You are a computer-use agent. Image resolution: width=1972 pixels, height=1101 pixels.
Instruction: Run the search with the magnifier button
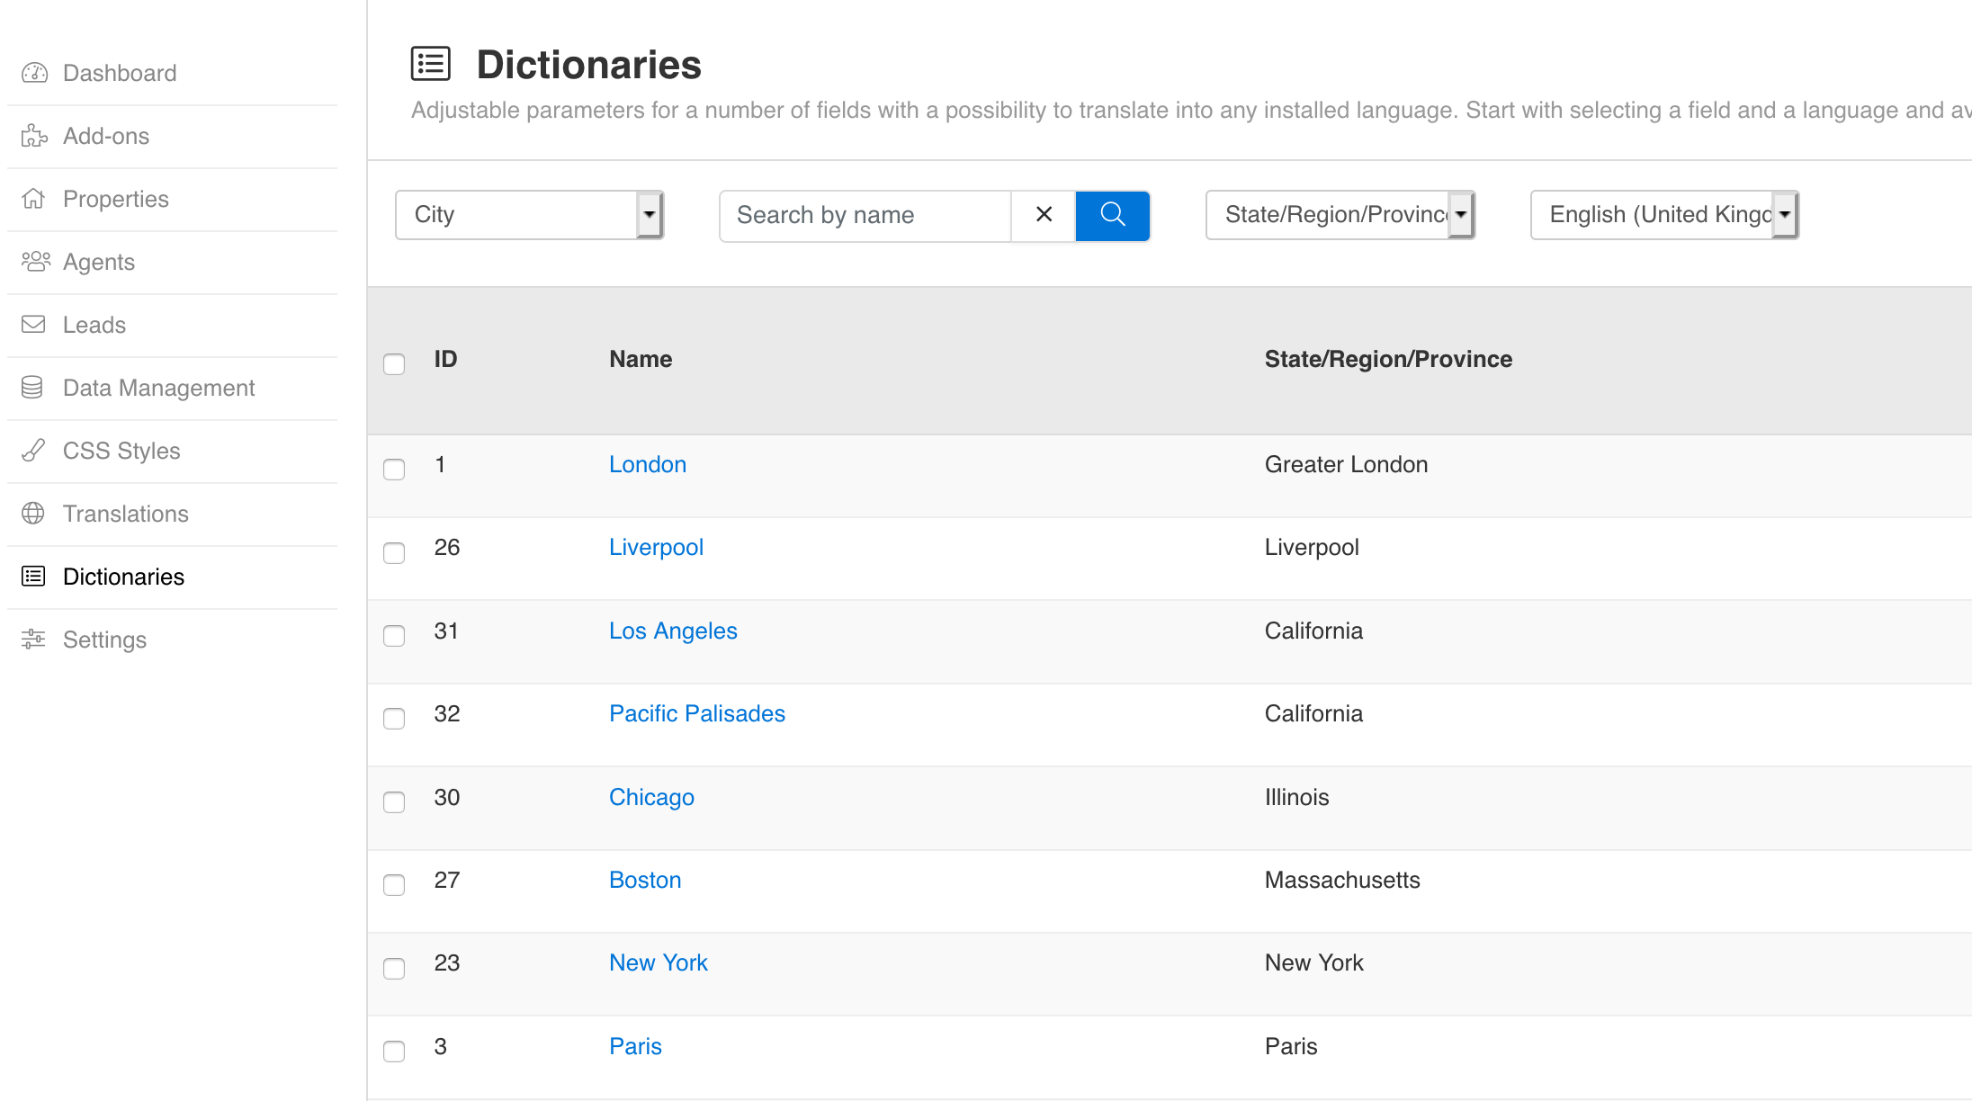click(1112, 216)
